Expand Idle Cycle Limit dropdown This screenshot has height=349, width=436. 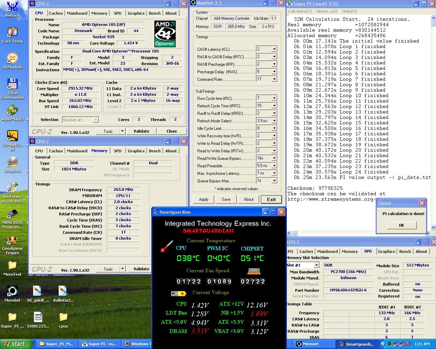point(274,128)
